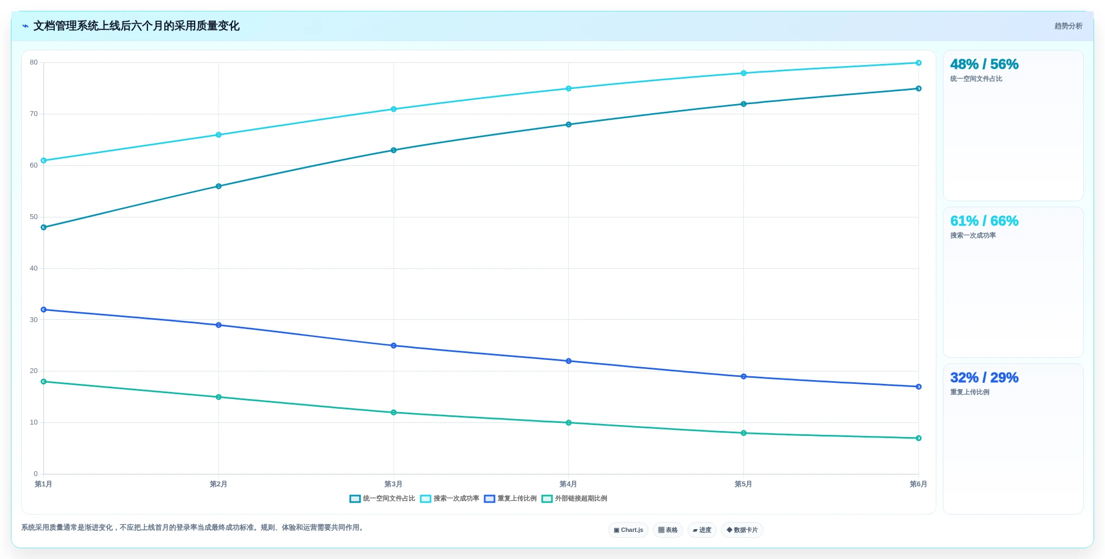Click the 第6月 point at 80 on 搜索一次成功率
Viewport: 1105px width, 559px height.
point(918,63)
